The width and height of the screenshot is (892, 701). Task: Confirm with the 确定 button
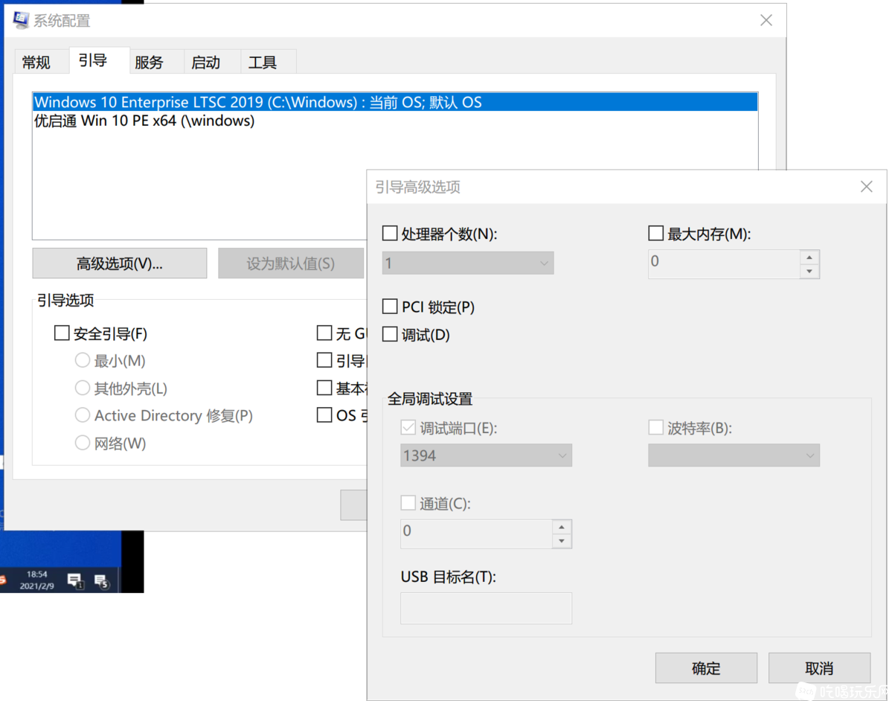706,668
